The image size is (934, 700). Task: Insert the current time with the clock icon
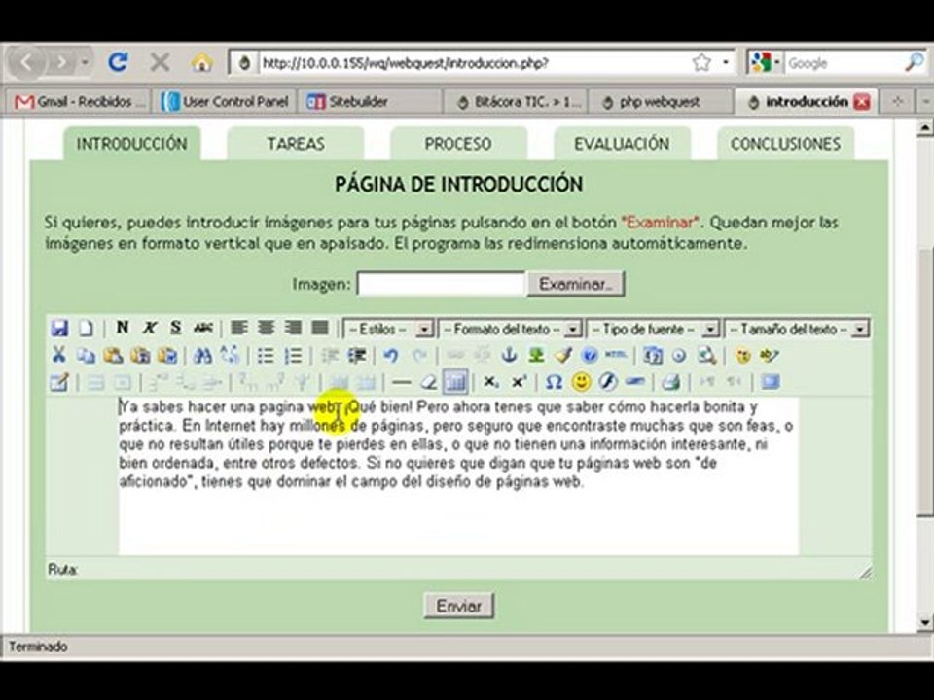[679, 356]
